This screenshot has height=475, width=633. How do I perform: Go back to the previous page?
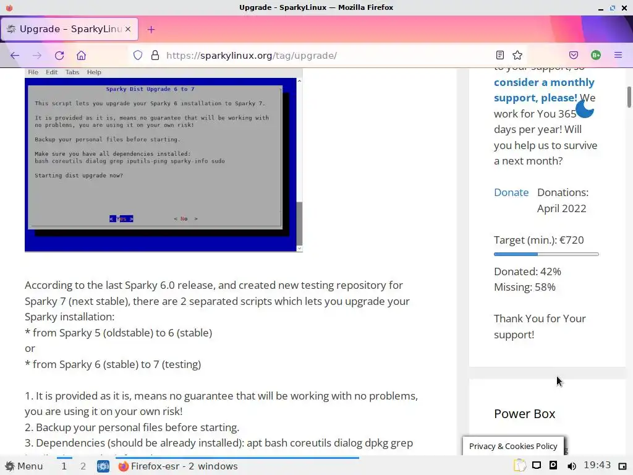click(15, 55)
